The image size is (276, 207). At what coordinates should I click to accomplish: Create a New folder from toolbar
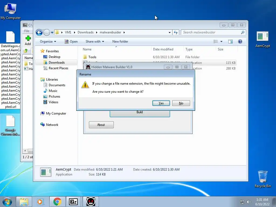click(x=120, y=42)
